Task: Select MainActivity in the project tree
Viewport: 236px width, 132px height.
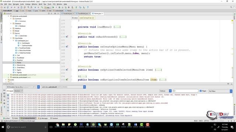Action: tap(21, 65)
